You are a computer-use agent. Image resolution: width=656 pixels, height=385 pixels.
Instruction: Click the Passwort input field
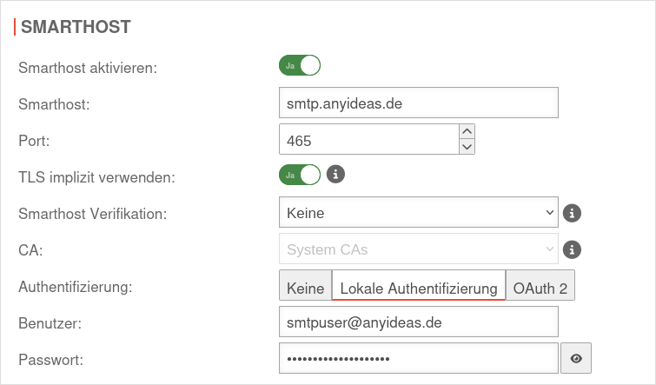[418, 358]
